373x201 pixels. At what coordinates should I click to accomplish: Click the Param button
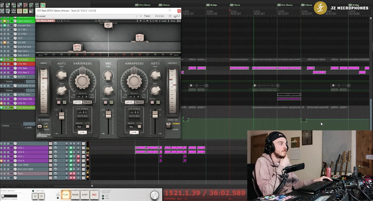tap(147, 16)
